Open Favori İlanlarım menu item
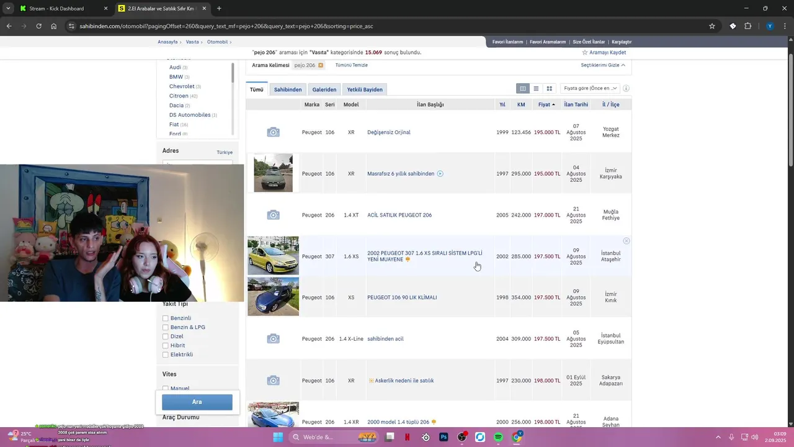This screenshot has width=794, height=447. pyautogui.click(x=507, y=42)
